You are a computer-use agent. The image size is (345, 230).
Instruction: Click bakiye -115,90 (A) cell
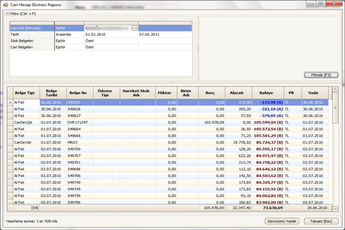[x=268, y=102]
